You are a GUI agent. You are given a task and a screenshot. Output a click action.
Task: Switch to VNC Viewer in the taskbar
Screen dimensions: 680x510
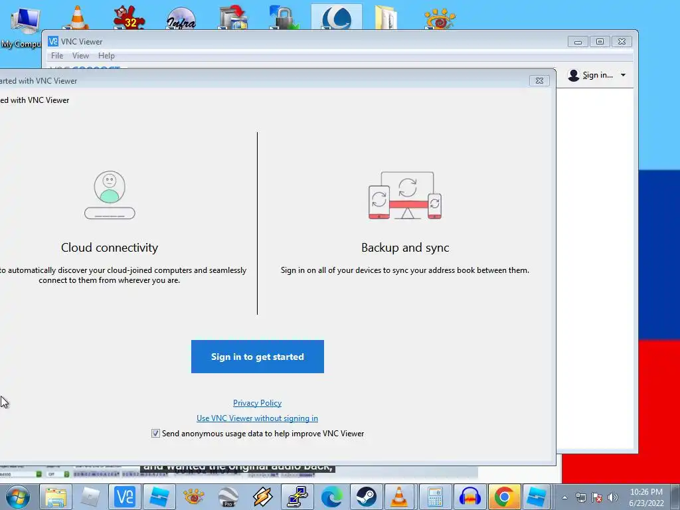(x=124, y=497)
